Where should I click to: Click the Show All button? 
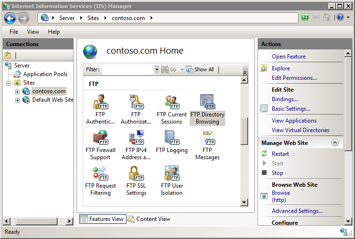(x=200, y=69)
